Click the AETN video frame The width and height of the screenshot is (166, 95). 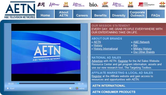[46, 52]
